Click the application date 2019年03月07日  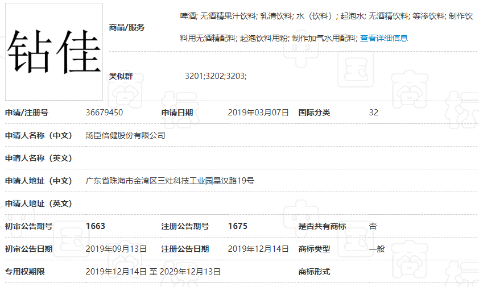258,113
